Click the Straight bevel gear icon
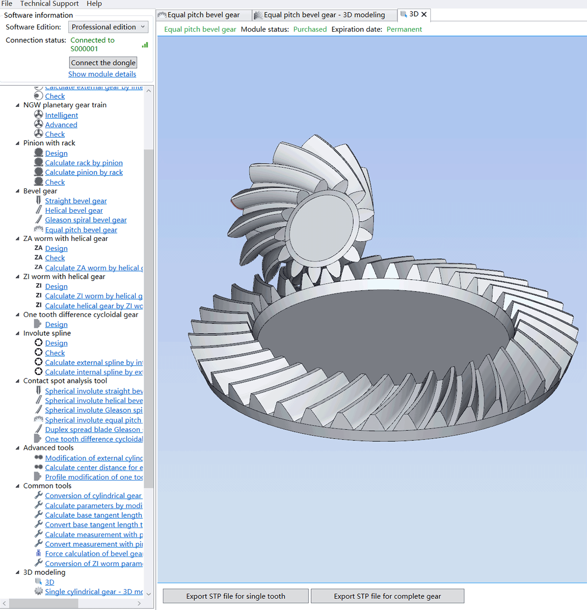The image size is (587, 610). [39, 200]
